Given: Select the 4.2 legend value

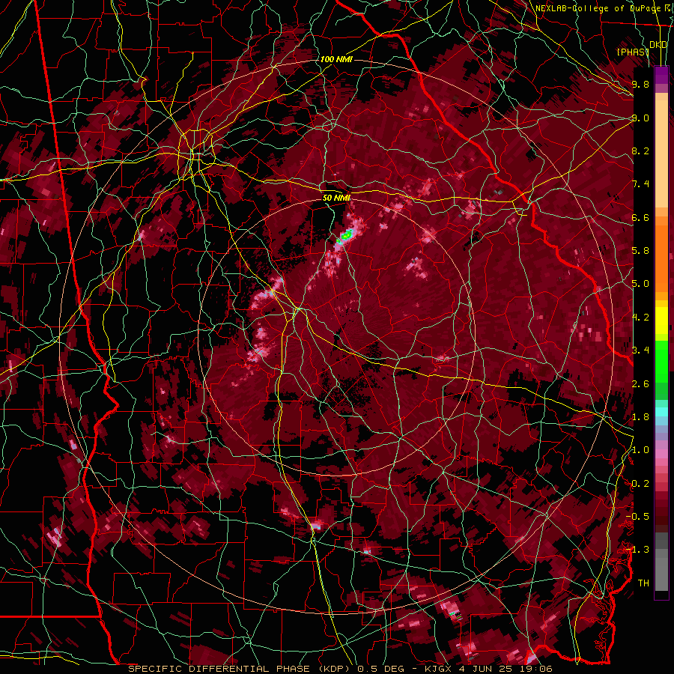Looking at the screenshot, I should point(640,318).
